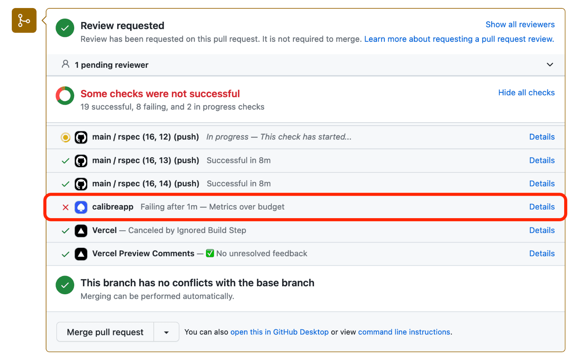Open Details for the calibreapp failing check
Image resolution: width=571 pixels, height=359 pixels.
click(542, 207)
